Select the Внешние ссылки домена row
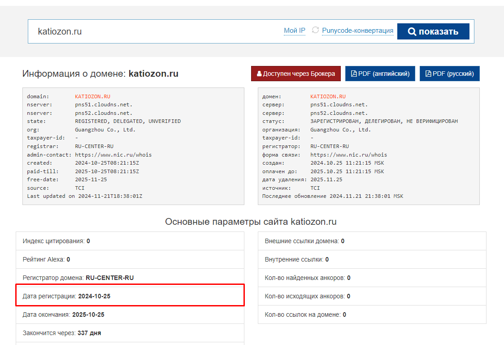 372,241
